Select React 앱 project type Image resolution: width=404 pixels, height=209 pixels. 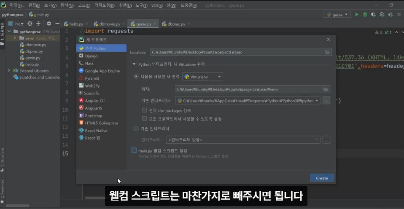(x=101, y=138)
